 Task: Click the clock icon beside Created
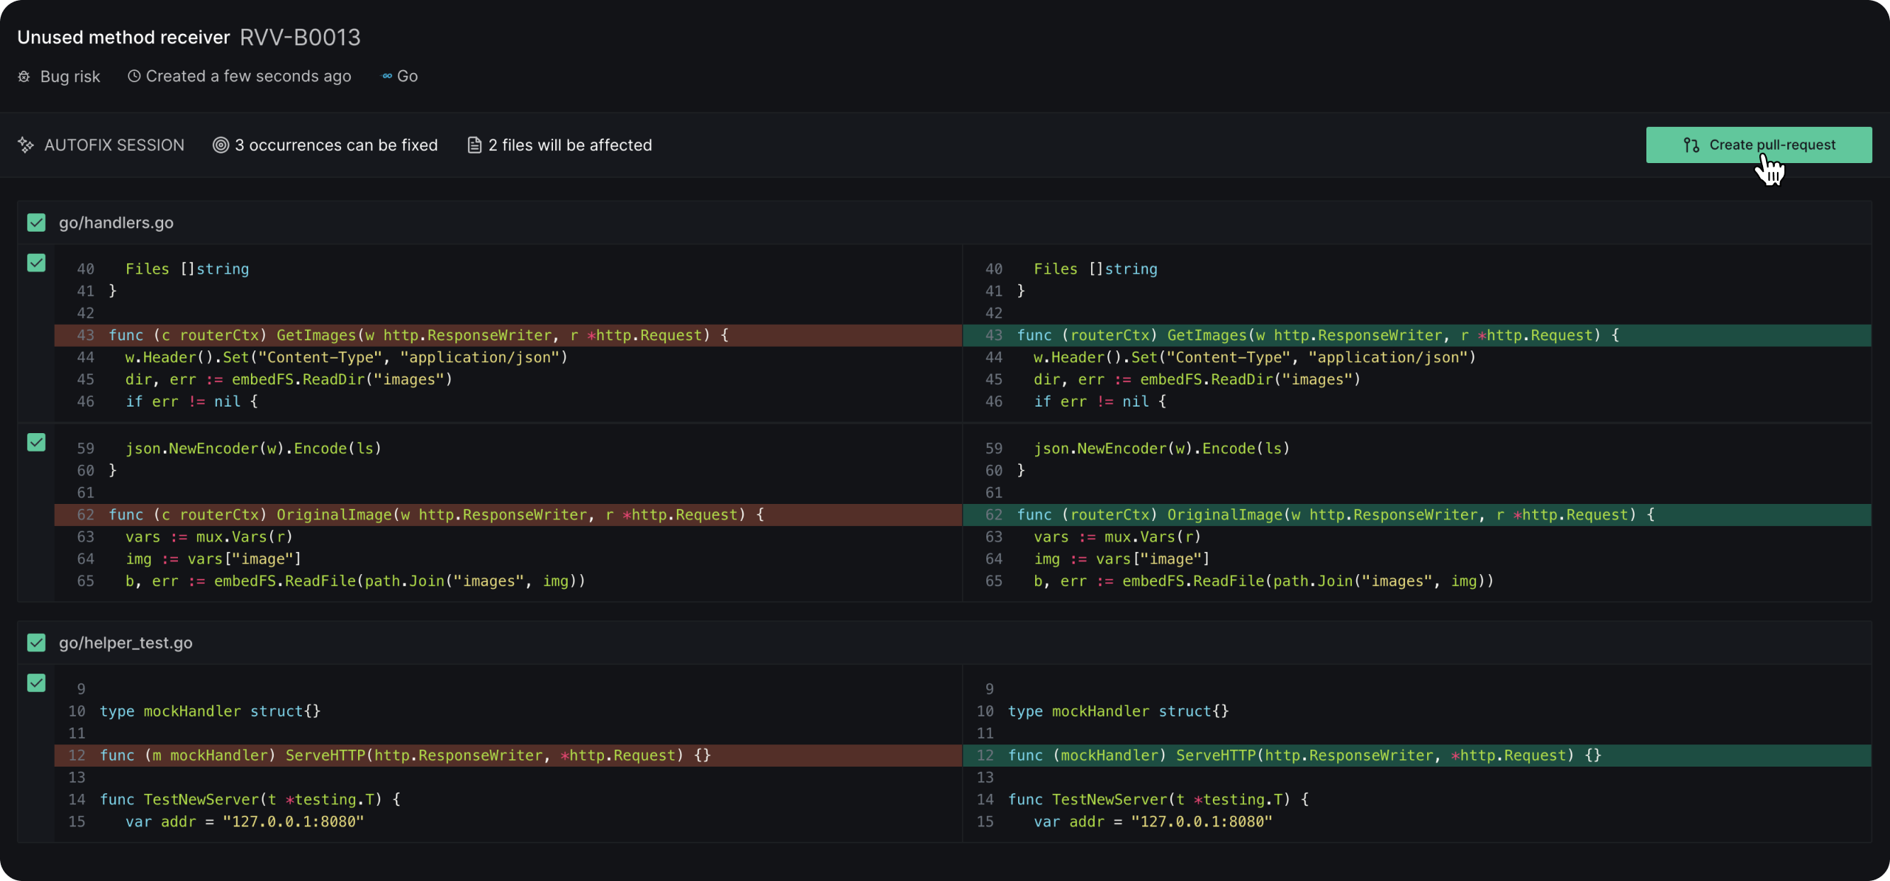(134, 76)
